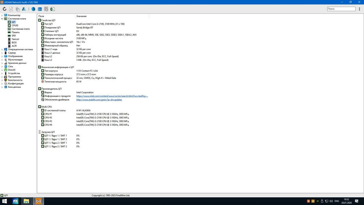
Task: Open the База данных tree category
Action: (15, 87)
